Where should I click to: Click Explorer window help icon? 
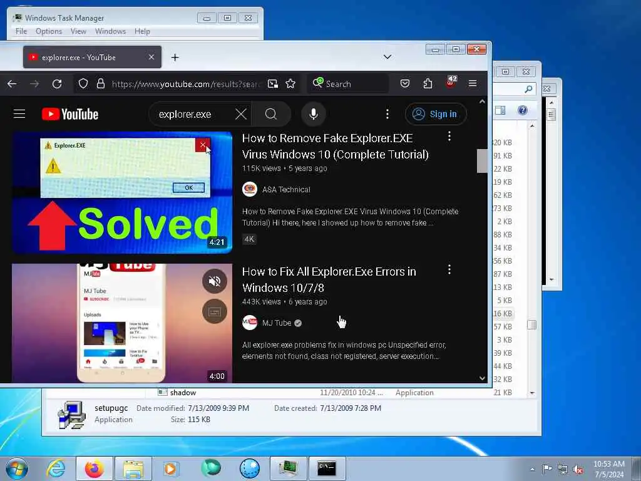coord(523,110)
